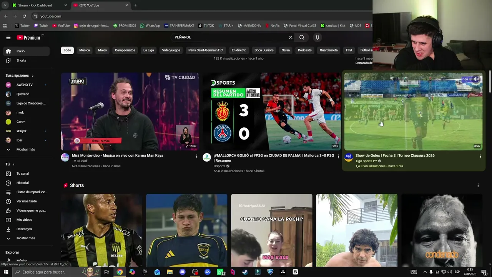492x277 pixels.
Task: Open the Cero* channel subscription
Action: click(x=26, y=122)
